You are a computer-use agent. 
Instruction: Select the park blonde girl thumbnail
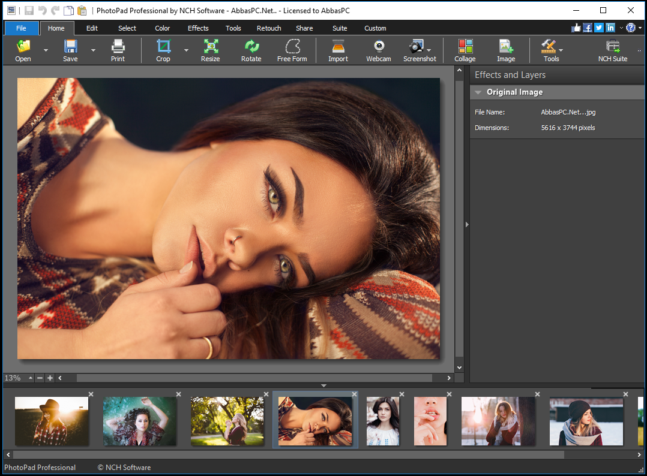[x=227, y=421]
